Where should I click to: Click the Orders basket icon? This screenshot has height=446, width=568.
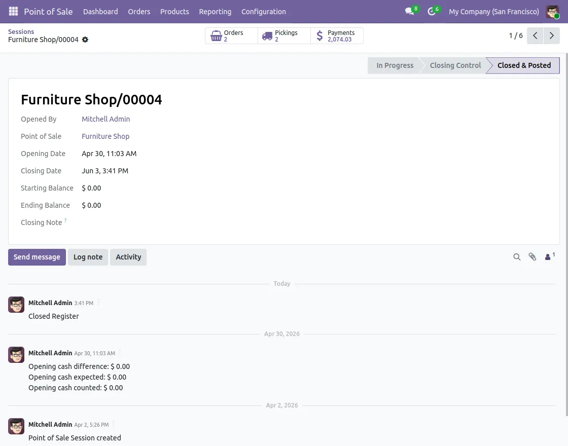[x=216, y=36]
